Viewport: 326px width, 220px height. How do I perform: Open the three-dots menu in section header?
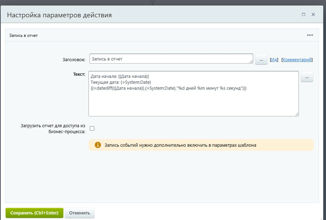(x=310, y=35)
